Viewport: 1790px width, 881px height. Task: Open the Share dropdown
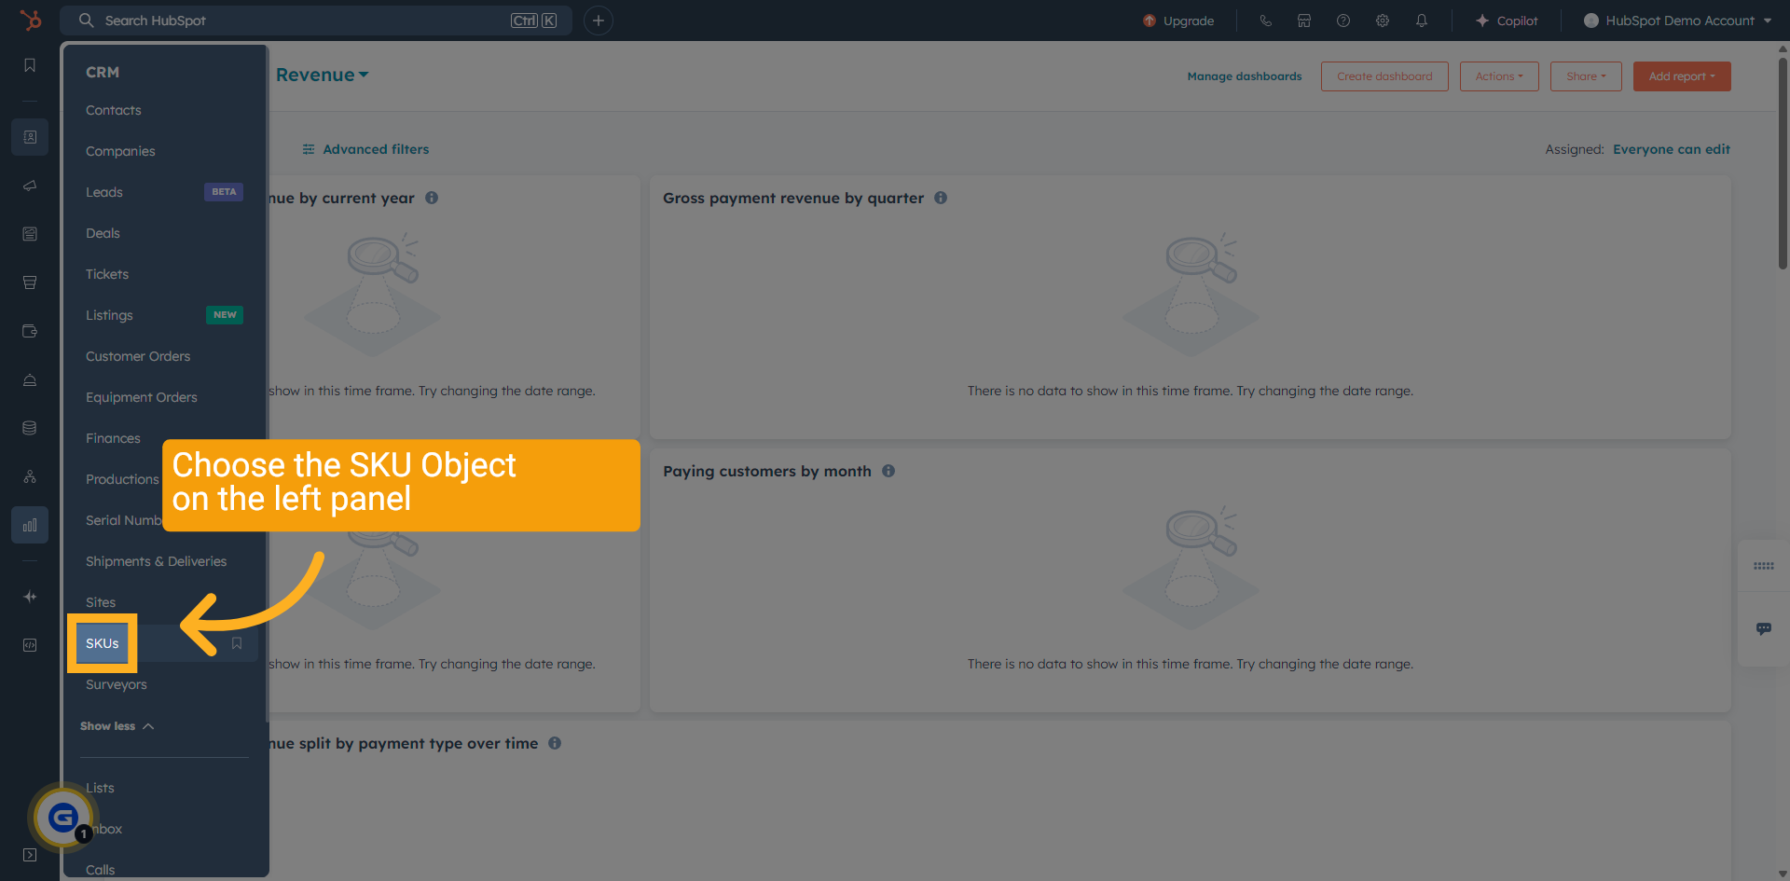click(x=1586, y=76)
